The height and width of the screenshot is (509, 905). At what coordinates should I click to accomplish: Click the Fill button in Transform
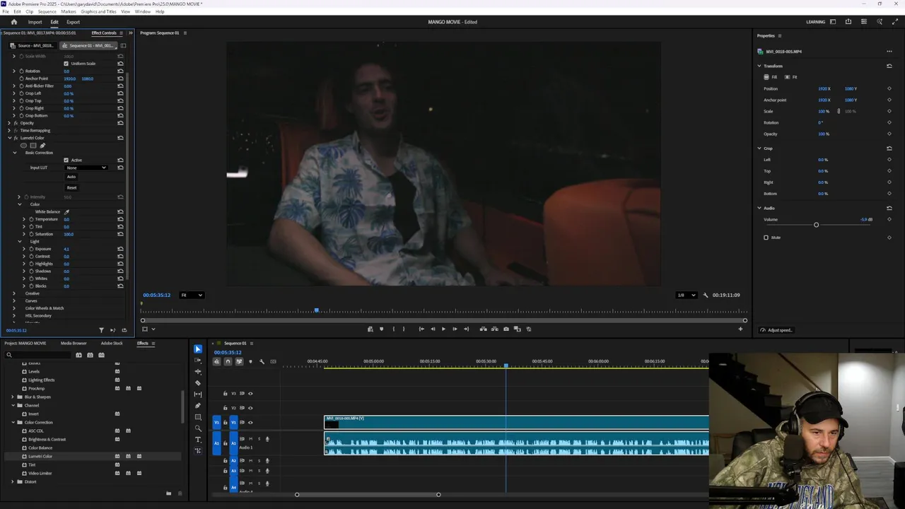point(771,77)
